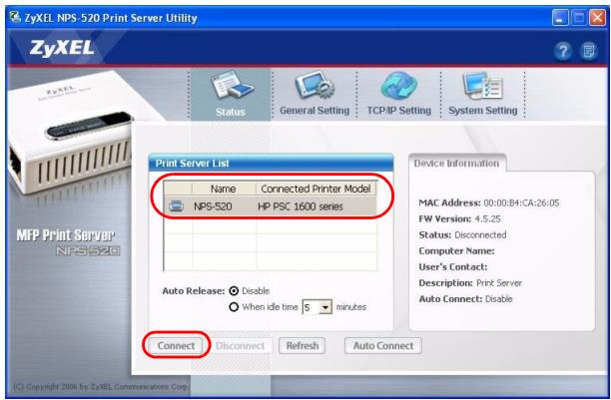The image size is (611, 400).
Task: Click the notes icon beside help
Action: pyautogui.click(x=588, y=51)
